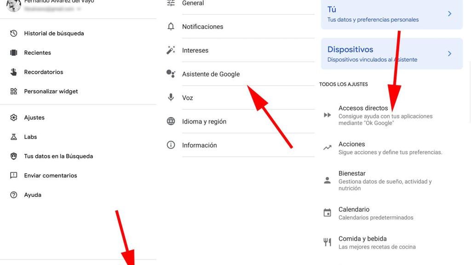Expand the Tú card chevron
This screenshot has width=471, height=265.
(450, 14)
